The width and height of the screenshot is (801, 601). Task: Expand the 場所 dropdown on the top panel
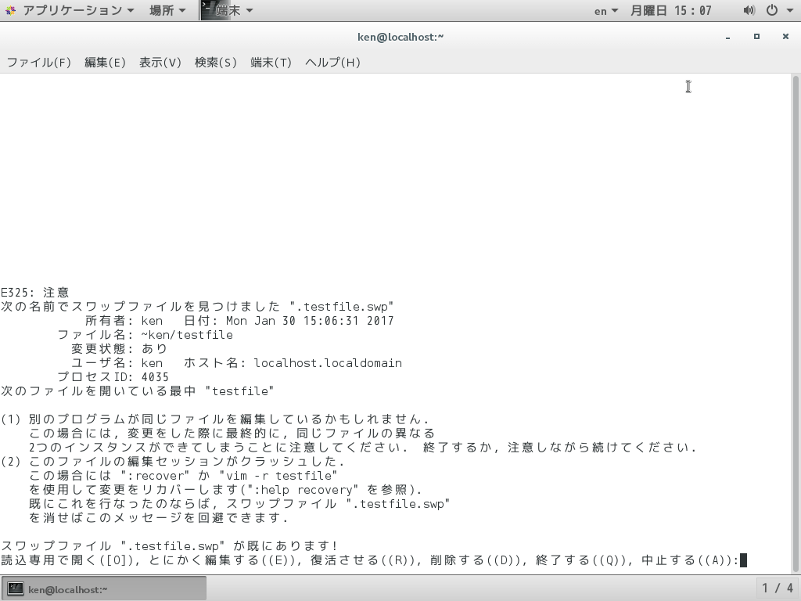163,10
